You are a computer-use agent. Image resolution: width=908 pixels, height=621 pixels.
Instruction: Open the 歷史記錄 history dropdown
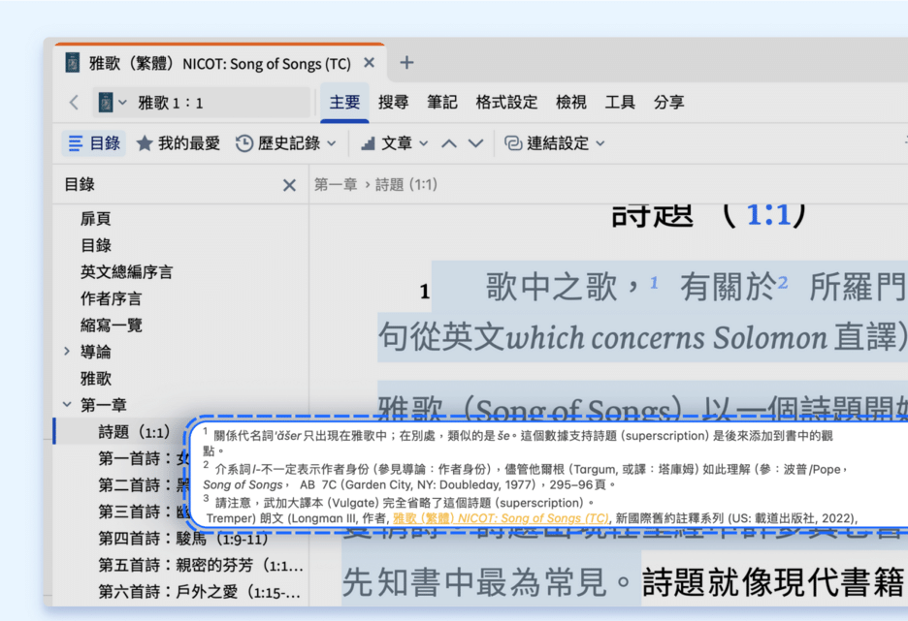point(286,142)
